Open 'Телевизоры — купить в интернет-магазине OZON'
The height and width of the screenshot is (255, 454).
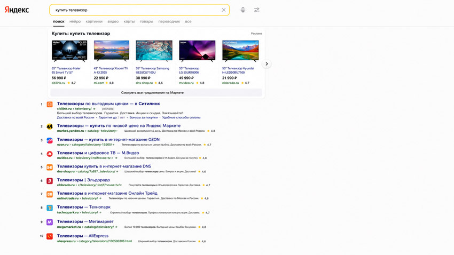click(108, 139)
